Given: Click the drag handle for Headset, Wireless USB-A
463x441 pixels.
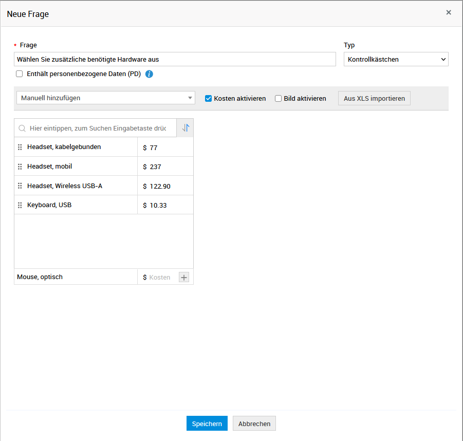Looking at the screenshot, I should 20,186.
